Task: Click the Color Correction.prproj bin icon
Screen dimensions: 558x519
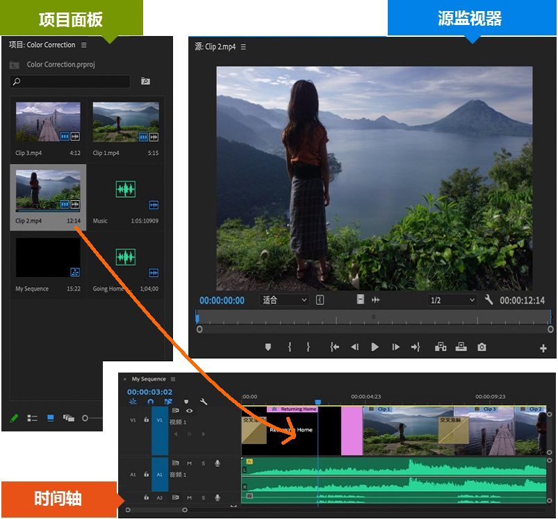Action: click(14, 65)
